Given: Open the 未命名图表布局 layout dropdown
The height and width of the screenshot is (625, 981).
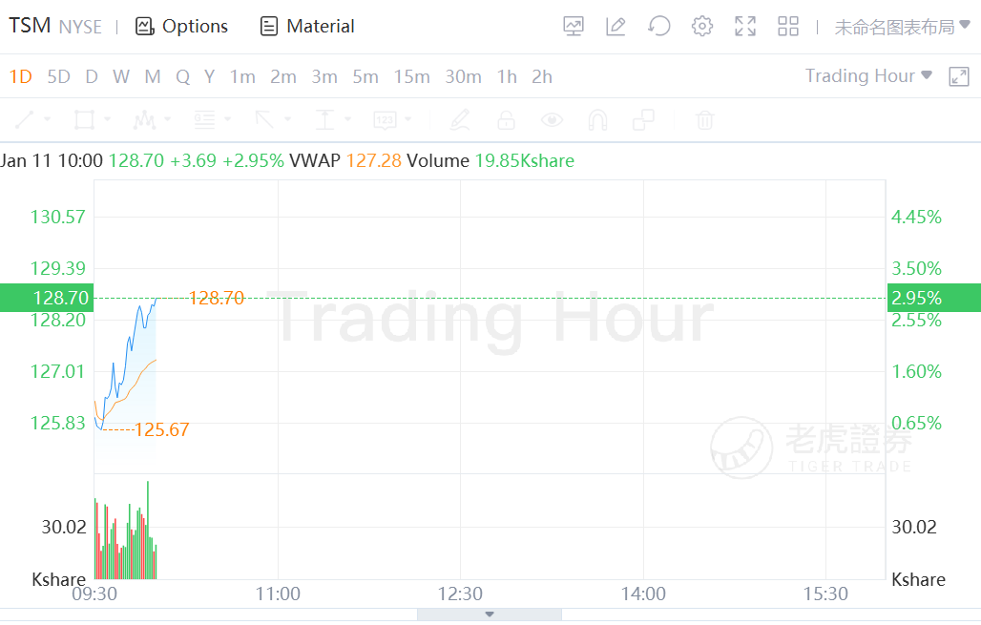Looking at the screenshot, I should (902, 27).
